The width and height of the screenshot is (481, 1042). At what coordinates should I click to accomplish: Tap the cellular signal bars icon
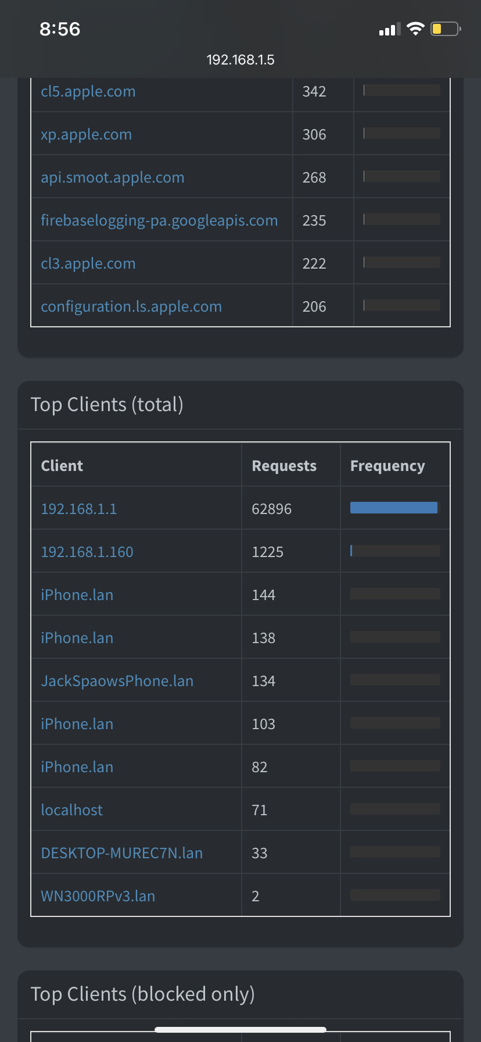pyautogui.click(x=390, y=30)
